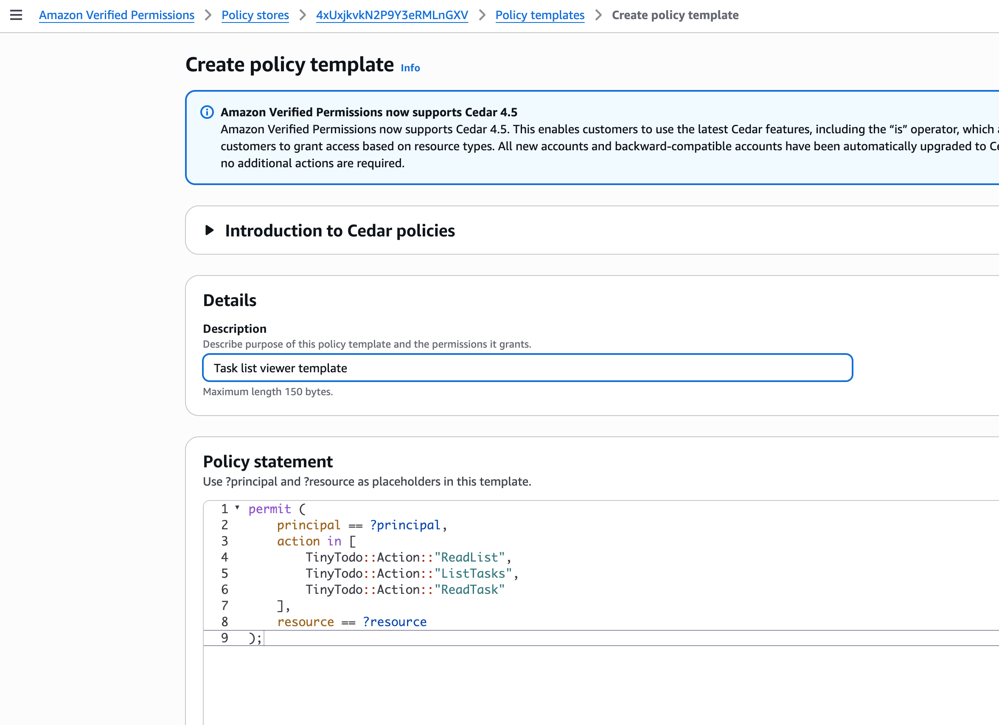The height and width of the screenshot is (725, 999).
Task: Click the Description text input field
Action: coord(527,368)
